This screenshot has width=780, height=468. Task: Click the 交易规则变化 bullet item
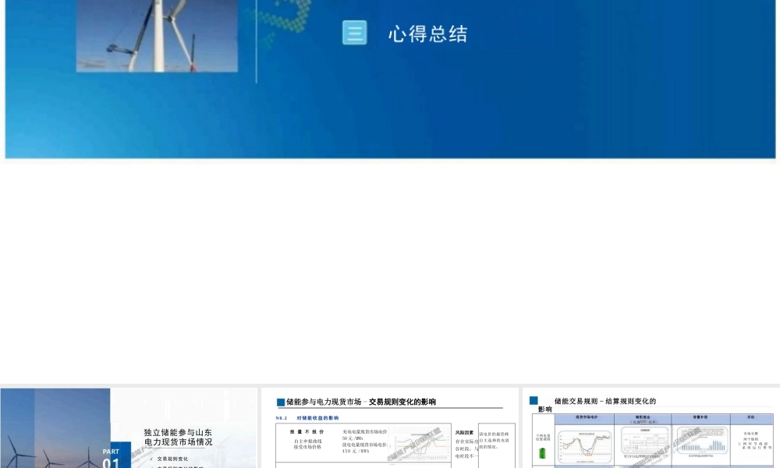click(x=172, y=459)
